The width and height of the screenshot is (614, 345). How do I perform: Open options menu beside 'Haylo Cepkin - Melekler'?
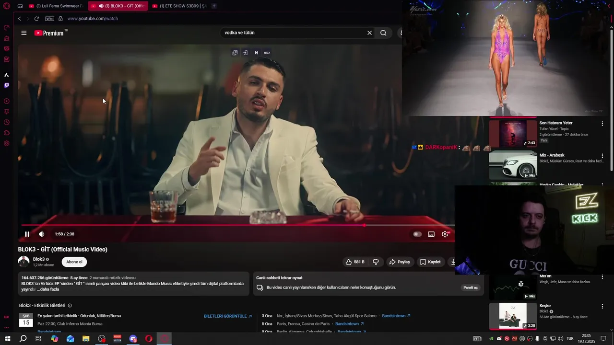602,185
